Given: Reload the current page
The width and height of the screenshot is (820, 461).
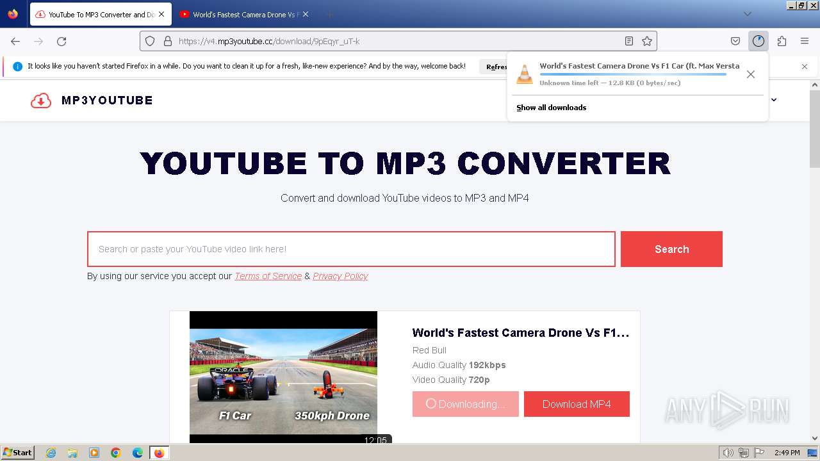Looking at the screenshot, I should pos(61,41).
